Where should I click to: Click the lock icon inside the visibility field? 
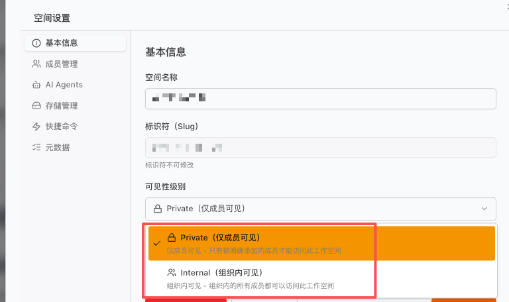coord(158,209)
